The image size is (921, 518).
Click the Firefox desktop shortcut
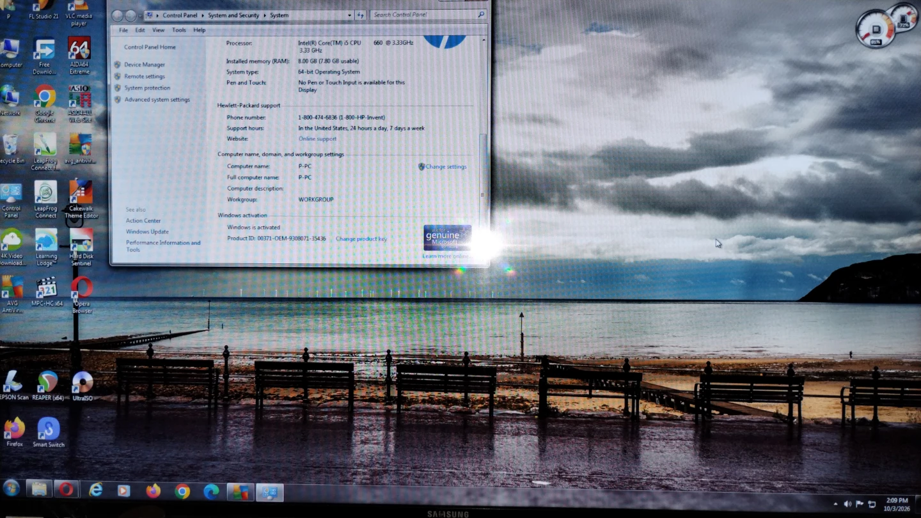tap(14, 432)
